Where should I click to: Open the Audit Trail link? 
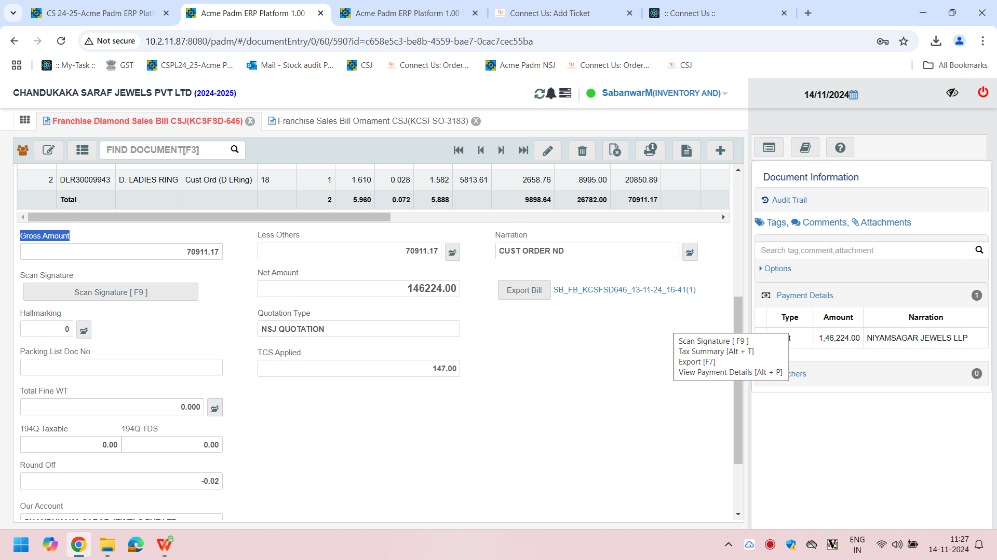tap(789, 200)
